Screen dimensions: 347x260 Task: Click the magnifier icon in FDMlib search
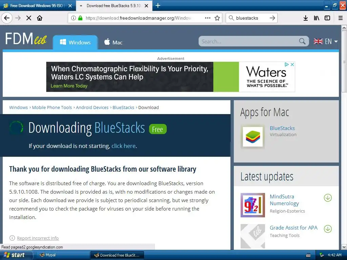302,41
